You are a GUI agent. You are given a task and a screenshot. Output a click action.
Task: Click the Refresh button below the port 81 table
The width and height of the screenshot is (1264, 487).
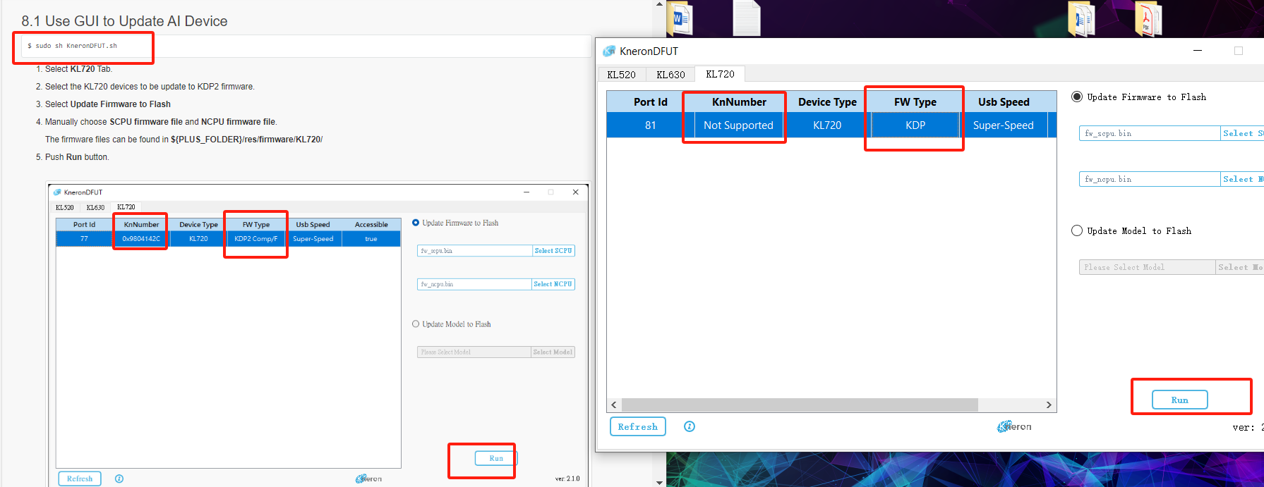tap(637, 426)
